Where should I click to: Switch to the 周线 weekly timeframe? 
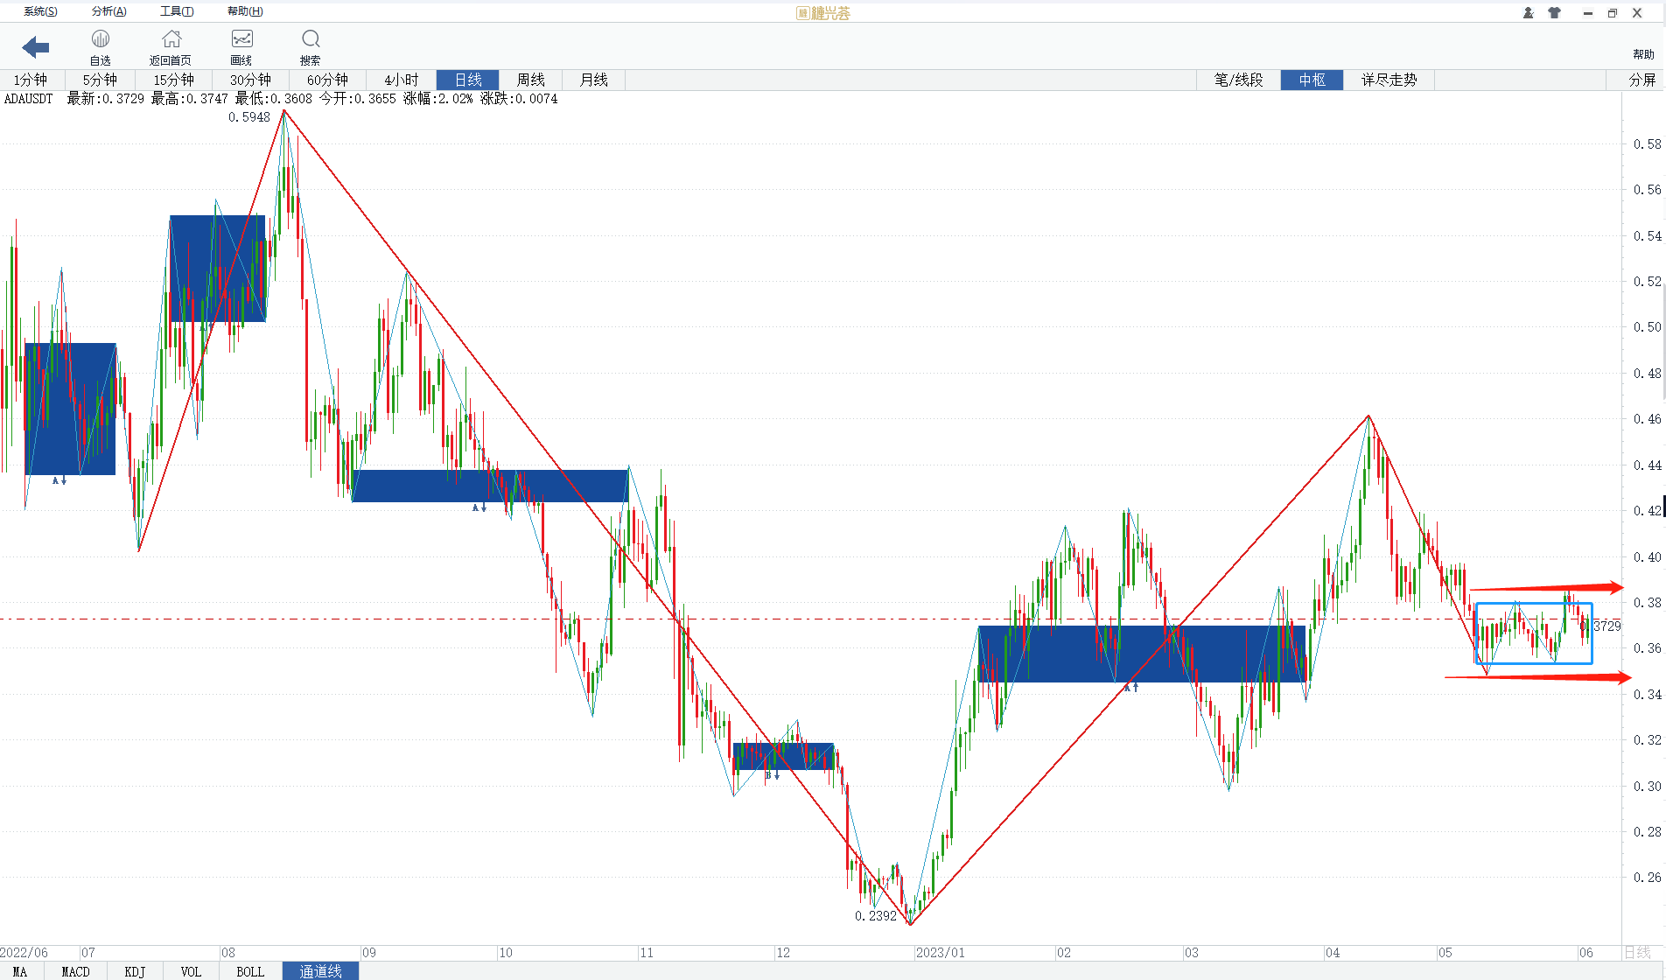(x=530, y=80)
